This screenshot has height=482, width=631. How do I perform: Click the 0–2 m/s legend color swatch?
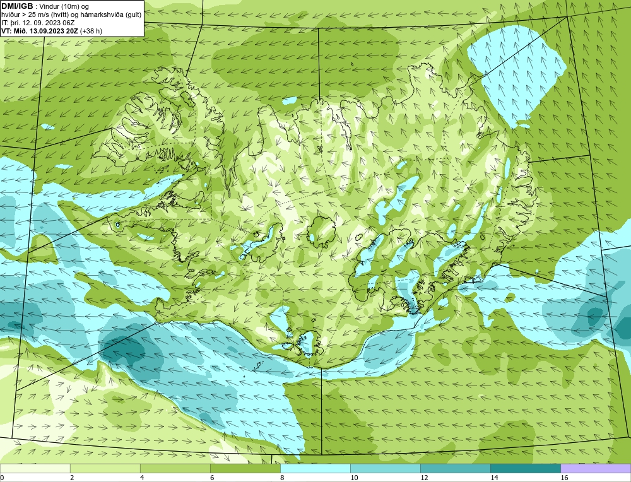(x=35, y=468)
